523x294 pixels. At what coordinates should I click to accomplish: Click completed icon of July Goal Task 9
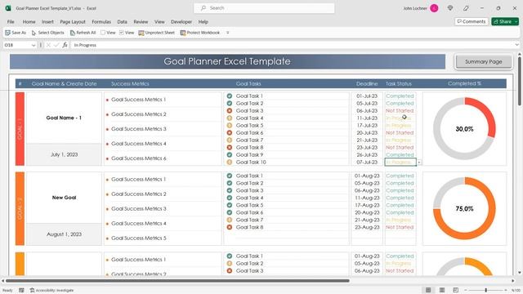click(x=230, y=154)
